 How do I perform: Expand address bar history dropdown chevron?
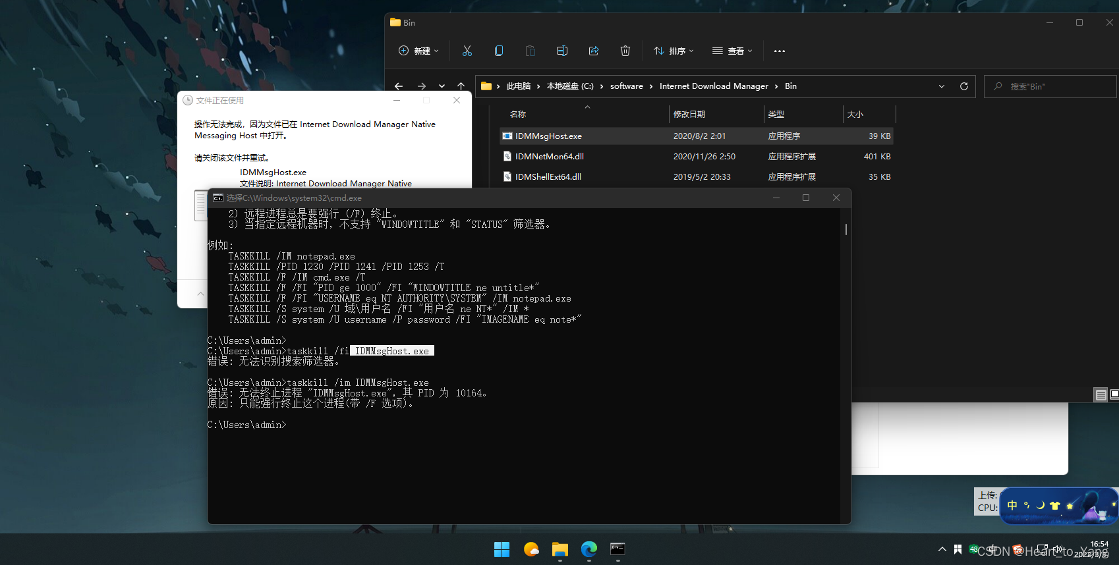tap(942, 86)
